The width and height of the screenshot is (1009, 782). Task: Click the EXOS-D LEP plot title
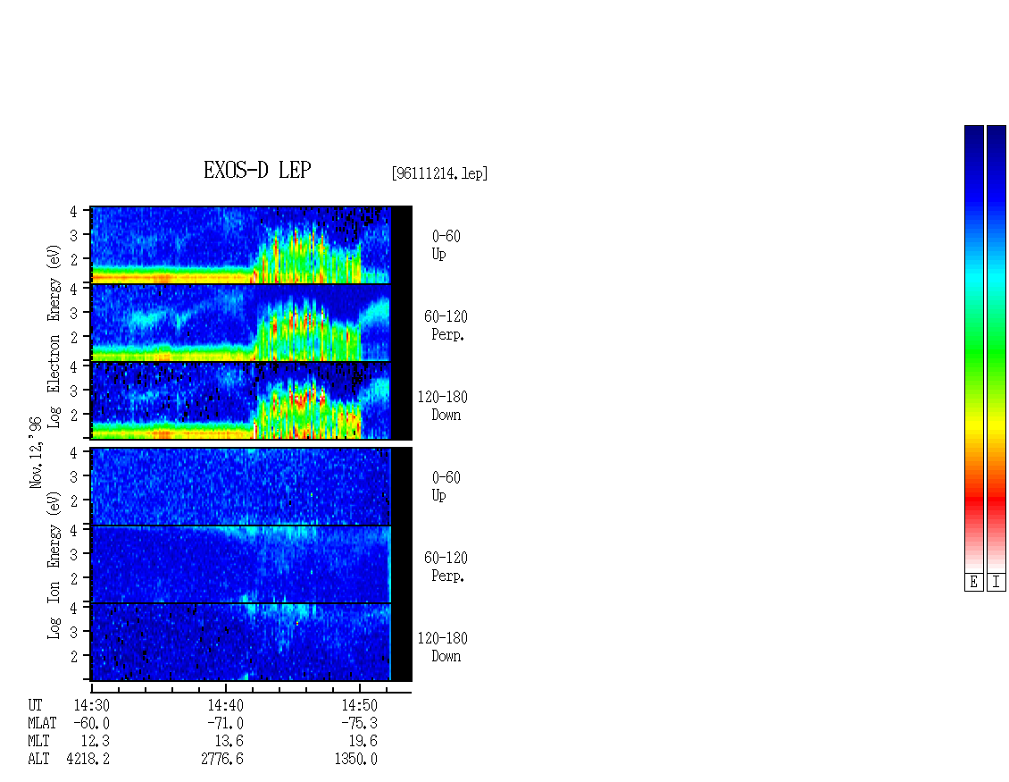tap(257, 170)
